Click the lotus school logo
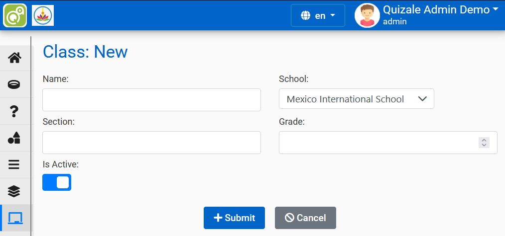Image resolution: width=505 pixels, height=236 pixels. 43,15
